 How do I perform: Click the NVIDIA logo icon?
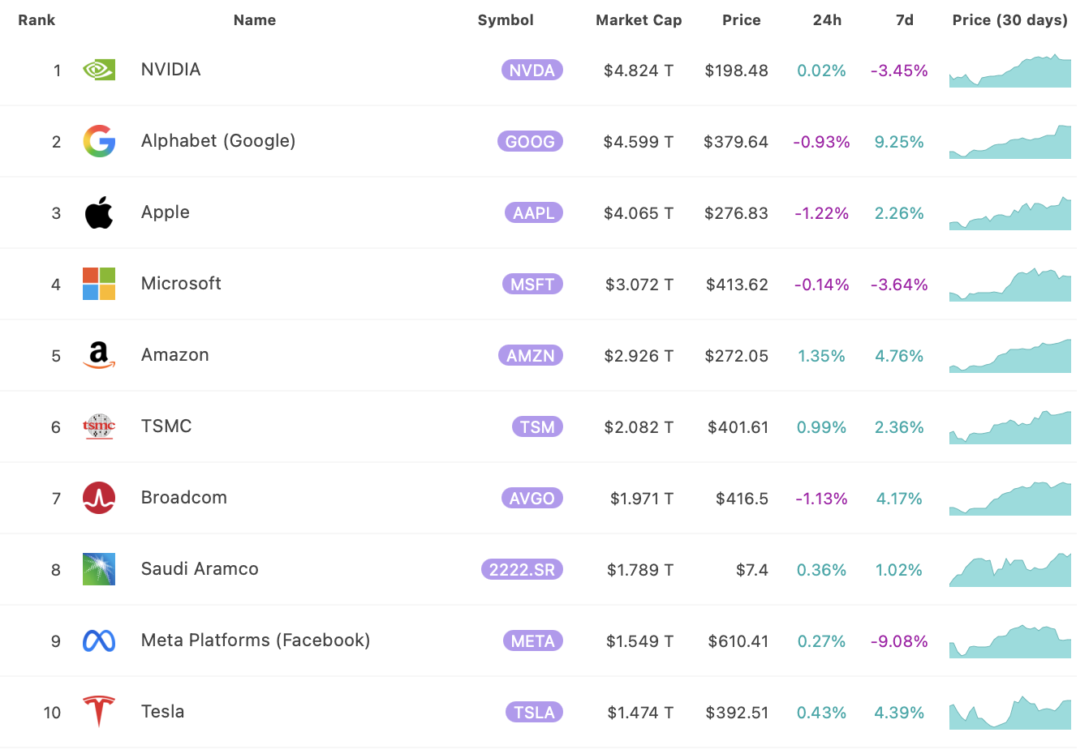pos(99,70)
